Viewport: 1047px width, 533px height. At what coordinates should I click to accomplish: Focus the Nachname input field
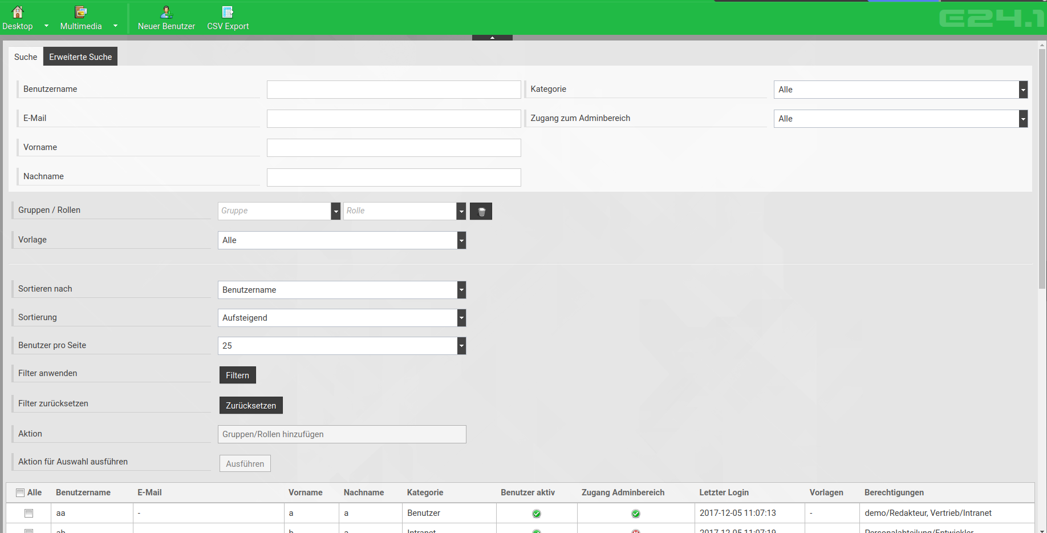393,177
